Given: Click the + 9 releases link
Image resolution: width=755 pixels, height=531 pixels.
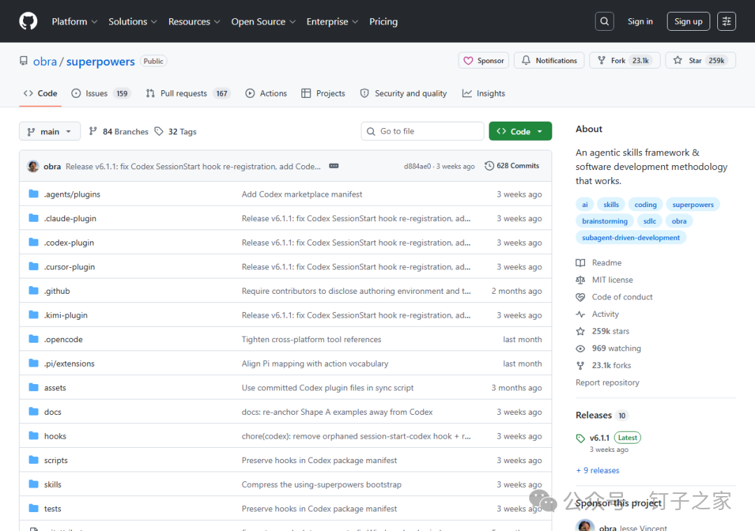Looking at the screenshot, I should tap(598, 470).
